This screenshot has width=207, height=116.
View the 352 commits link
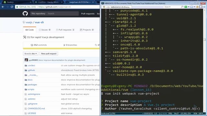tap(39, 45)
